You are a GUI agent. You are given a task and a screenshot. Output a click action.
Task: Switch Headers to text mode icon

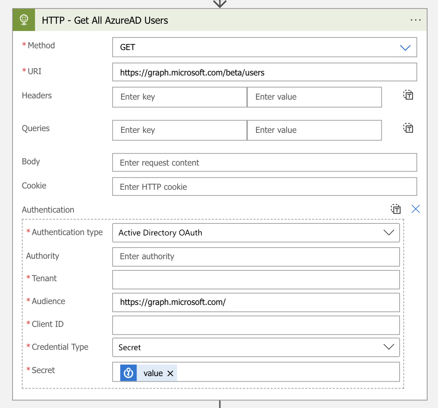408,95
